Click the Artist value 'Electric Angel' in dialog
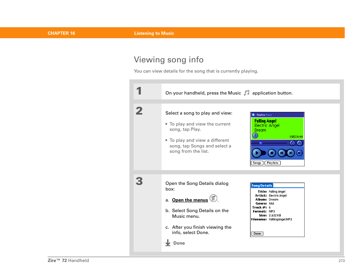Viewport: 361px width, 279px height. point(278,195)
